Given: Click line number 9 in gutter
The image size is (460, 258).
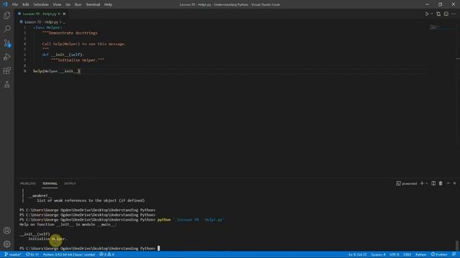Looking at the screenshot, I should (25, 71).
